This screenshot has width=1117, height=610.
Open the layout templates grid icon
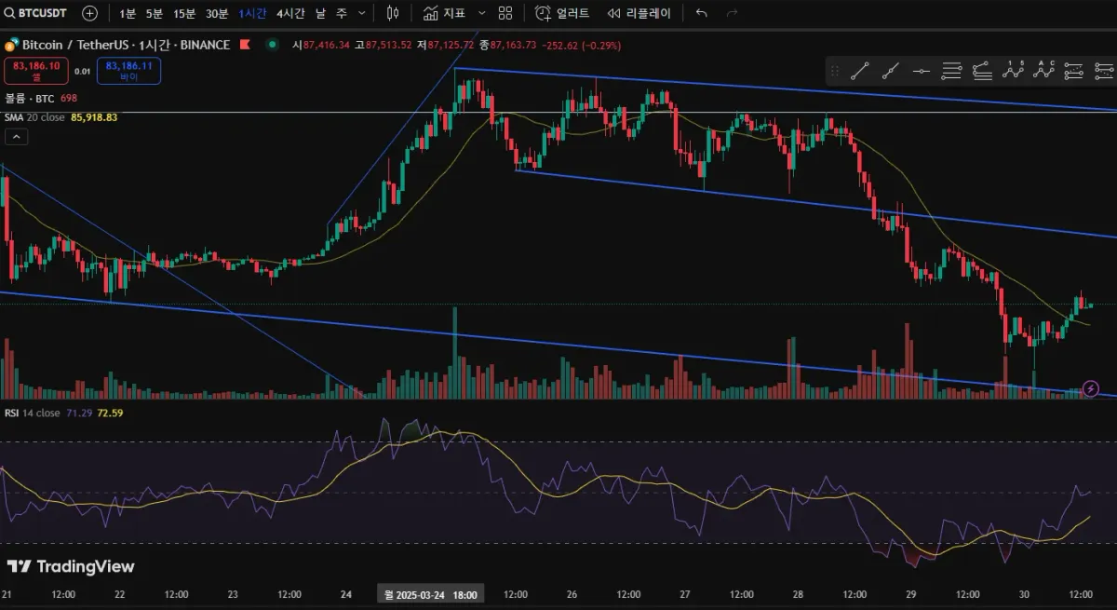[505, 13]
